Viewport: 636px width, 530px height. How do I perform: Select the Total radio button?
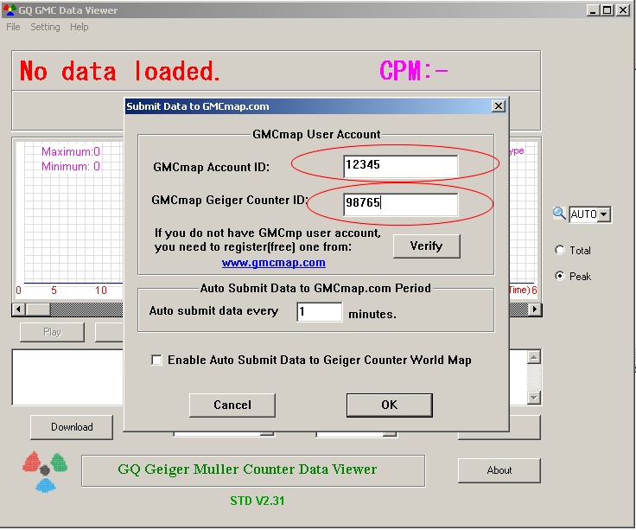coord(560,250)
